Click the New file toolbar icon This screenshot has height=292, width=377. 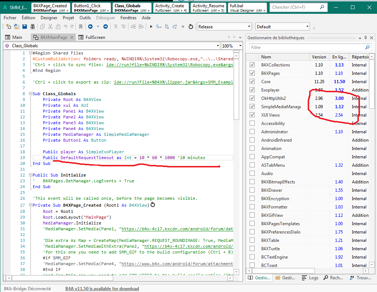click(9, 27)
